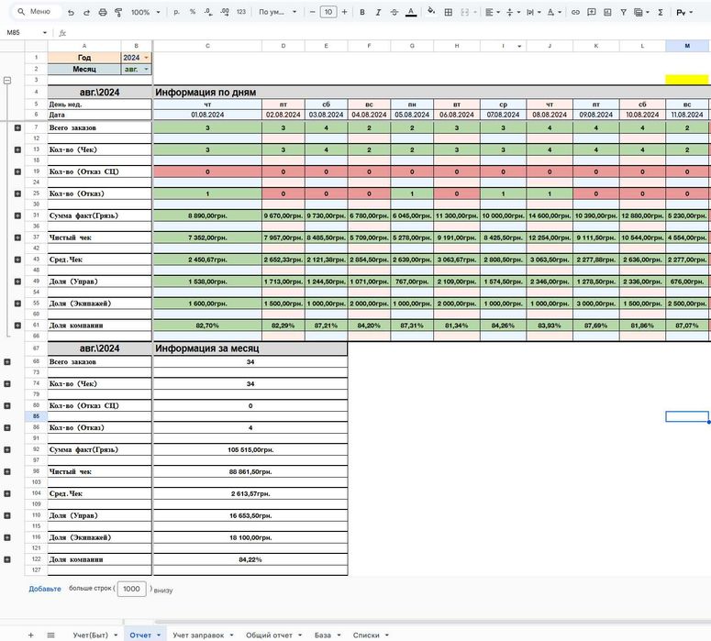Expand the Сумма факт(Грязь) row 31 group
711x641 pixels.
17,216
